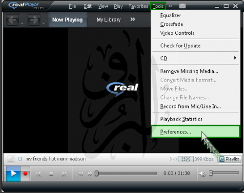This screenshot has height=193, width=244.
Task: Open Preferences... from Tools menu
Action: pyautogui.click(x=196, y=131)
